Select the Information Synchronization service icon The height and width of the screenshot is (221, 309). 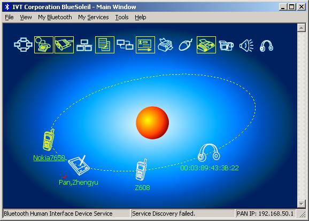point(125,45)
